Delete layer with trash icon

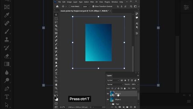click(135, 107)
